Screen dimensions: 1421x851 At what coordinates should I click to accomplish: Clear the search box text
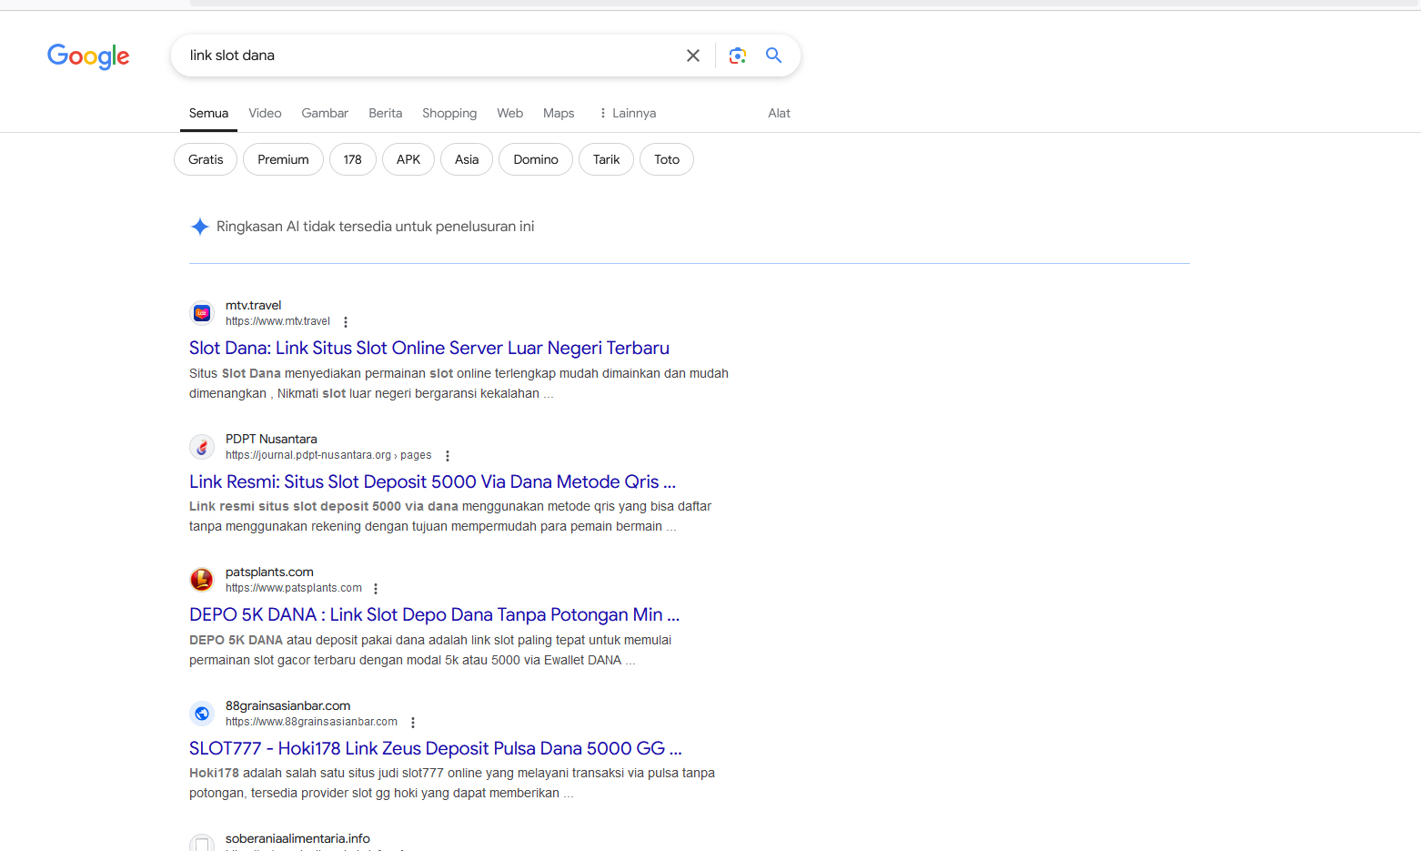pyautogui.click(x=692, y=56)
